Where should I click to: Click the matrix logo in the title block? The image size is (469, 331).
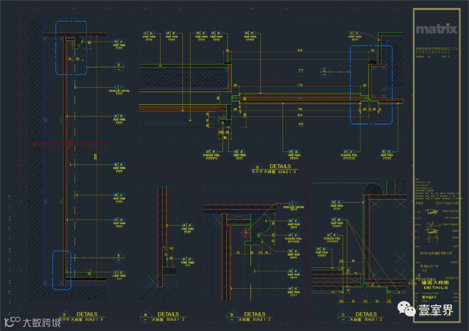click(x=436, y=29)
